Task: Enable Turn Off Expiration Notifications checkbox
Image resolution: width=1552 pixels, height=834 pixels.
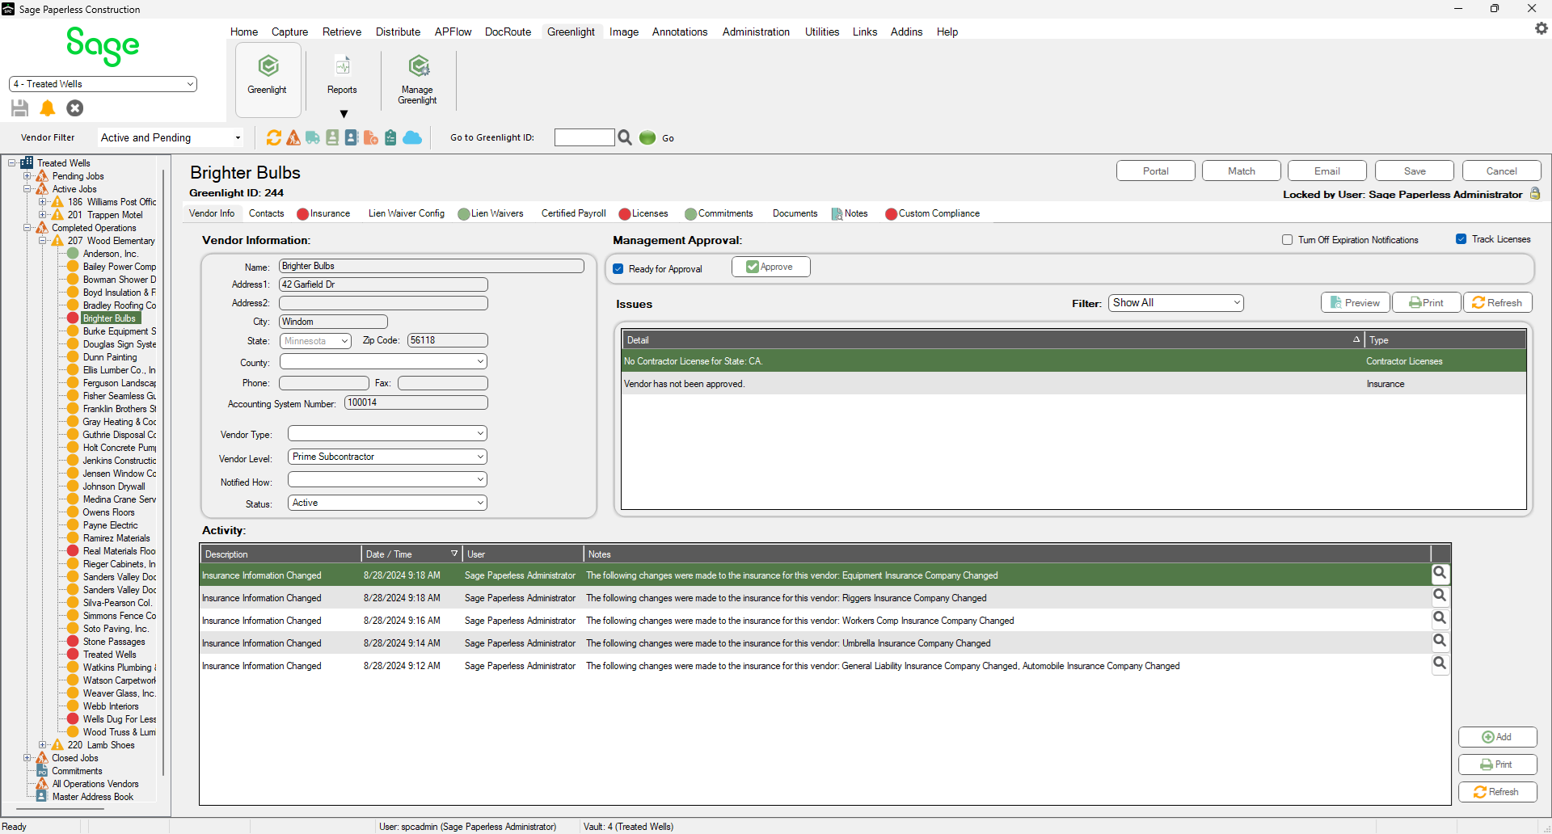Action: [1287, 240]
